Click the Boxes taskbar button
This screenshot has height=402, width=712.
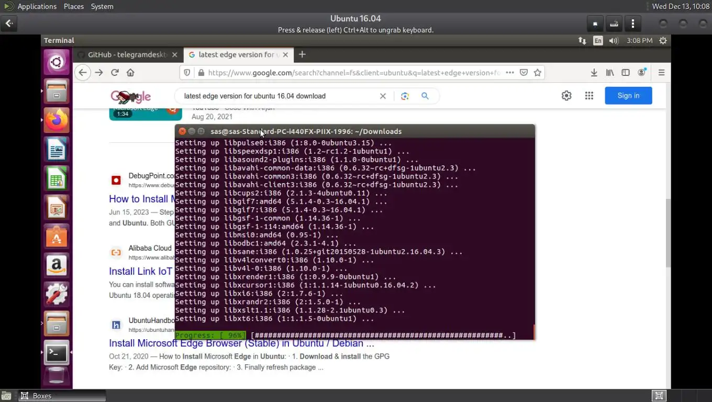tap(62, 396)
